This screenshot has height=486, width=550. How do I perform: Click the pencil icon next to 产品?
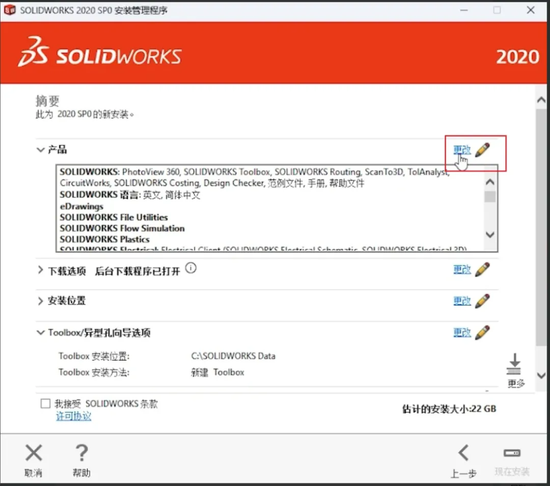483,150
